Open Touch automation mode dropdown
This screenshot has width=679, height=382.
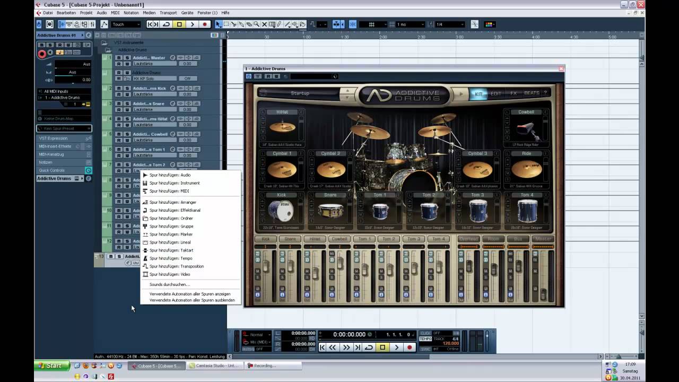coord(126,24)
